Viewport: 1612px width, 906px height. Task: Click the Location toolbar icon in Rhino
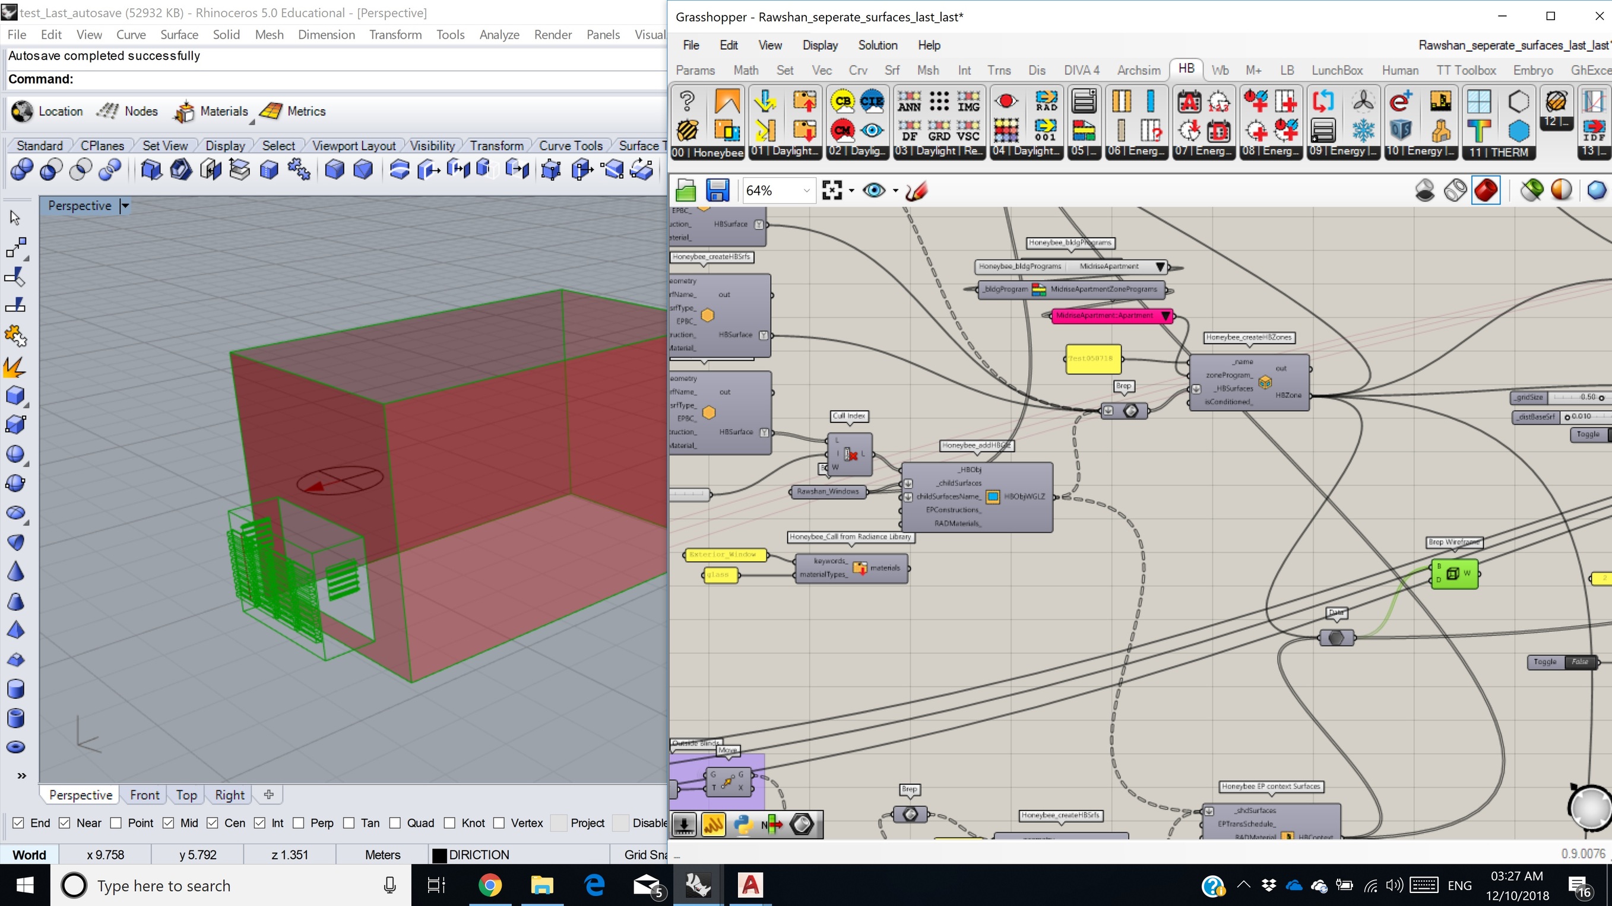(23, 112)
